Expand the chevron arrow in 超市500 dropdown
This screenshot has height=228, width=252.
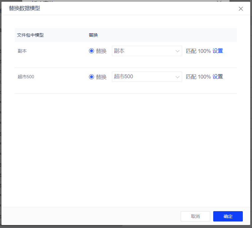pyautogui.click(x=178, y=77)
